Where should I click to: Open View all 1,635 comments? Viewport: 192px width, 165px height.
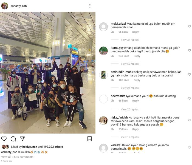point(17,157)
